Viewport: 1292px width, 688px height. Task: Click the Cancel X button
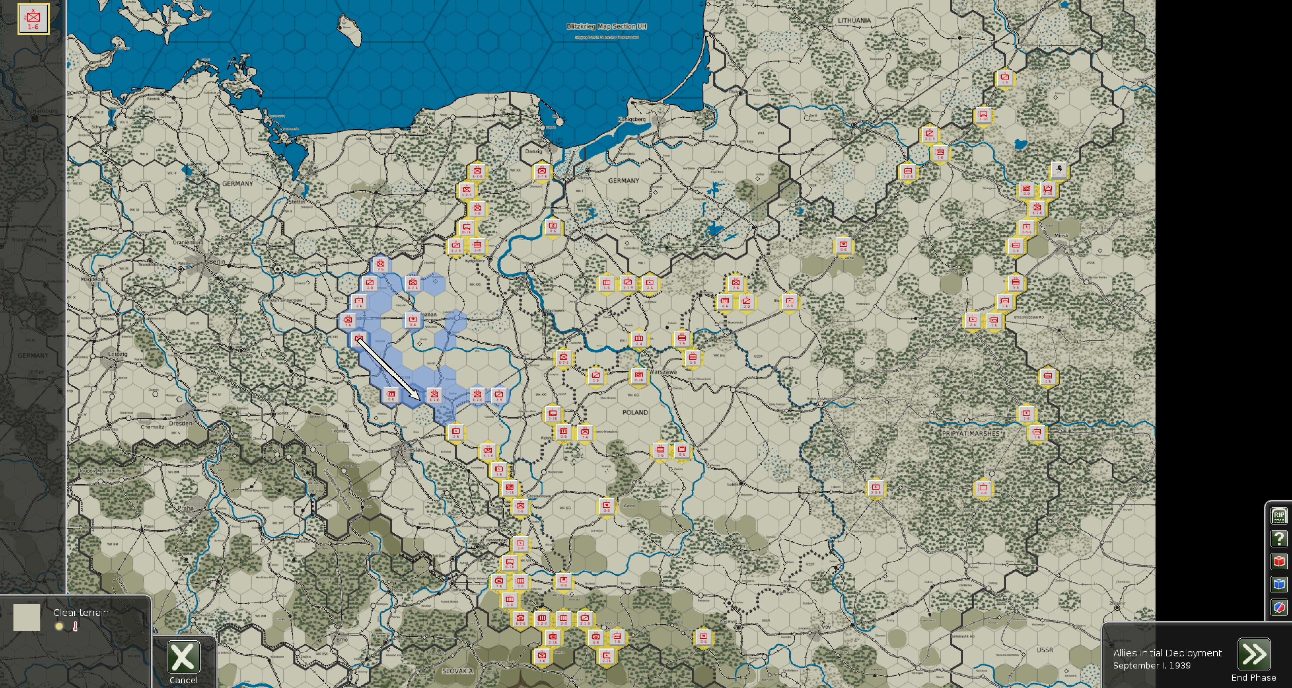[183, 656]
